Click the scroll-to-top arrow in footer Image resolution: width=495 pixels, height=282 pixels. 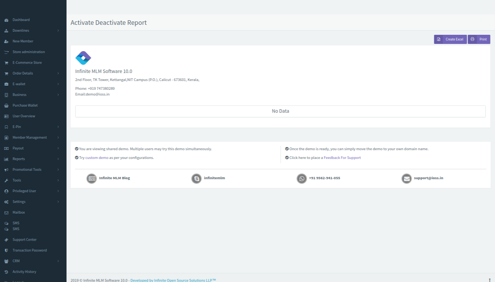pyautogui.click(x=490, y=280)
